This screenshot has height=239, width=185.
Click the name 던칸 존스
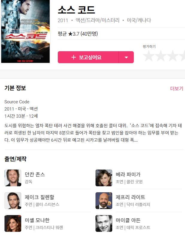(35, 174)
